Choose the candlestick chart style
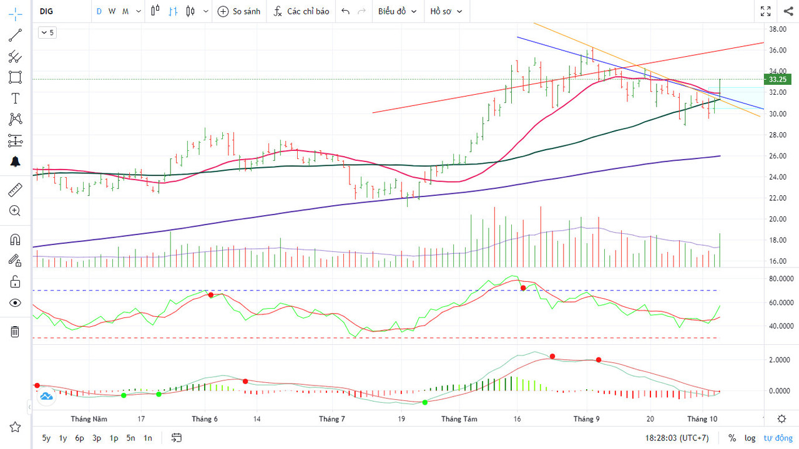The width and height of the screenshot is (799, 449). pyautogui.click(x=190, y=11)
